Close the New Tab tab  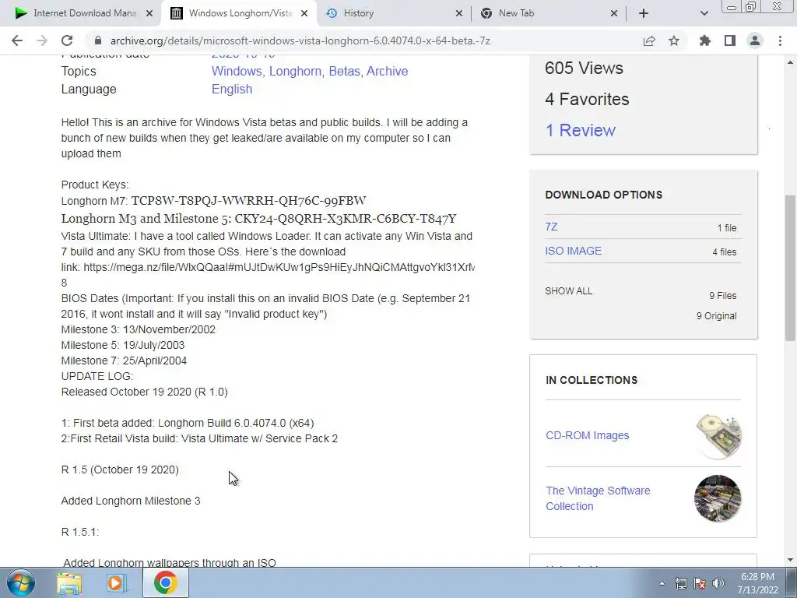pos(613,13)
